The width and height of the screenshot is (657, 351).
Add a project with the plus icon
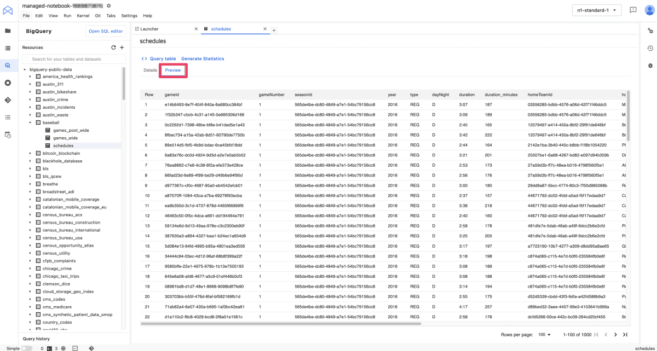[122, 48]
